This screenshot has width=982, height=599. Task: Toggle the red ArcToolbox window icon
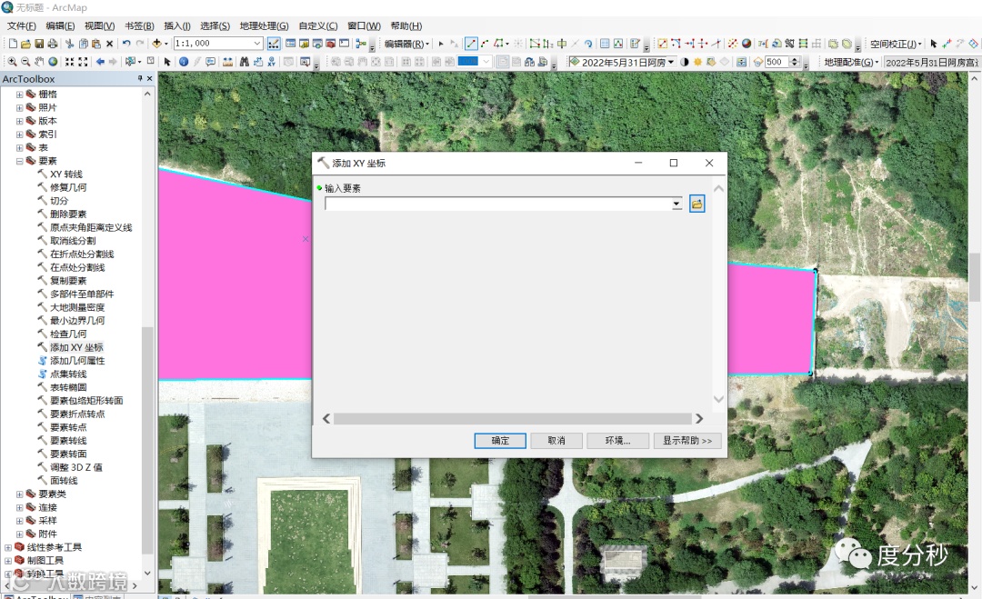(331, 44)
